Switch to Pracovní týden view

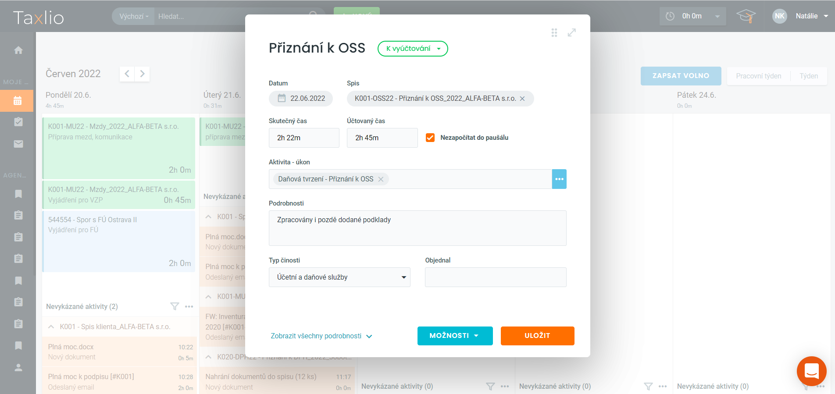758,76
